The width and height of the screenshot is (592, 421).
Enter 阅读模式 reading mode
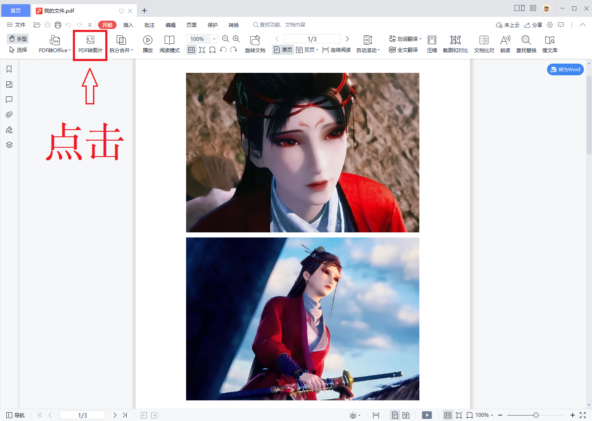coord(170,45)
